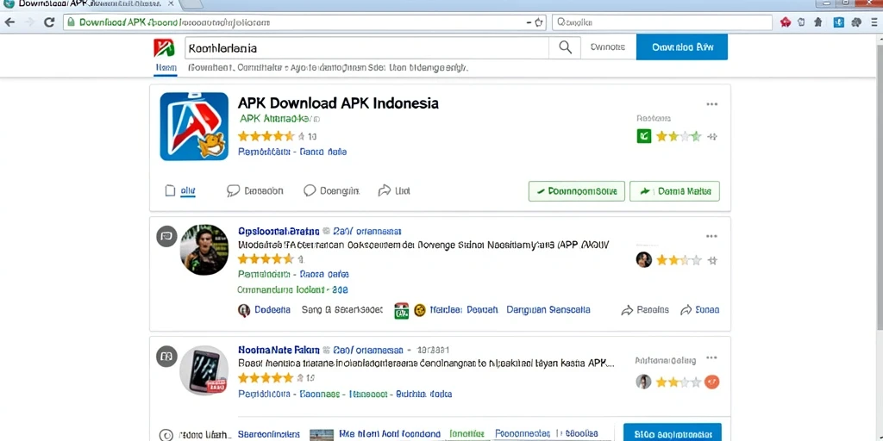Click the green-outlined button with the check mark

[577, 191]
